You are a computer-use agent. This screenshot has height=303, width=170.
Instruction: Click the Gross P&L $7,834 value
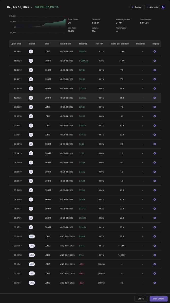96,23
